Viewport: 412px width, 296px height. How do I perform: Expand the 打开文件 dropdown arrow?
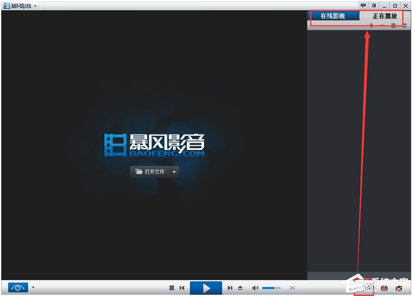pyautogui.click(x=174, y=172)
